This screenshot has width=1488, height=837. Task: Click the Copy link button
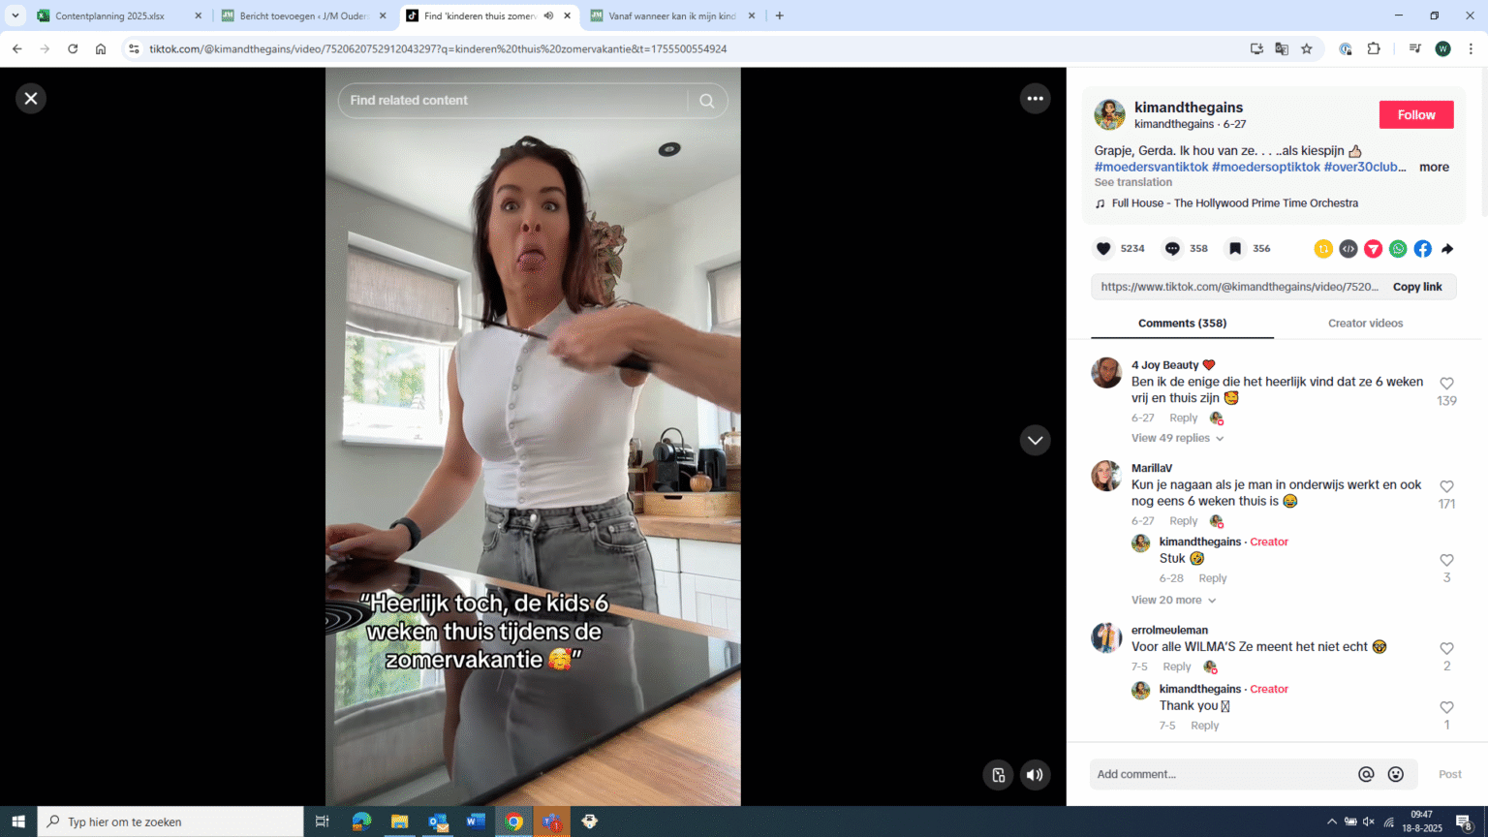pos(1417,287)
